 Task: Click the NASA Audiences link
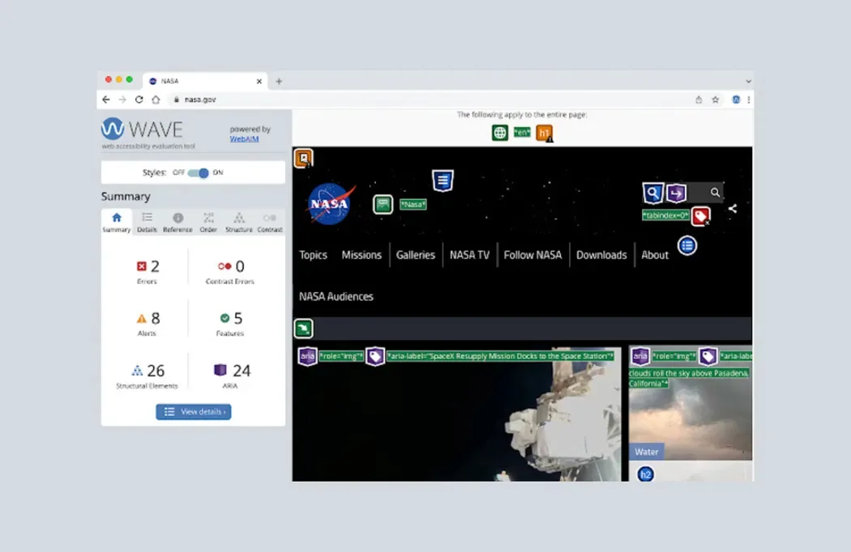pos(336,296)
